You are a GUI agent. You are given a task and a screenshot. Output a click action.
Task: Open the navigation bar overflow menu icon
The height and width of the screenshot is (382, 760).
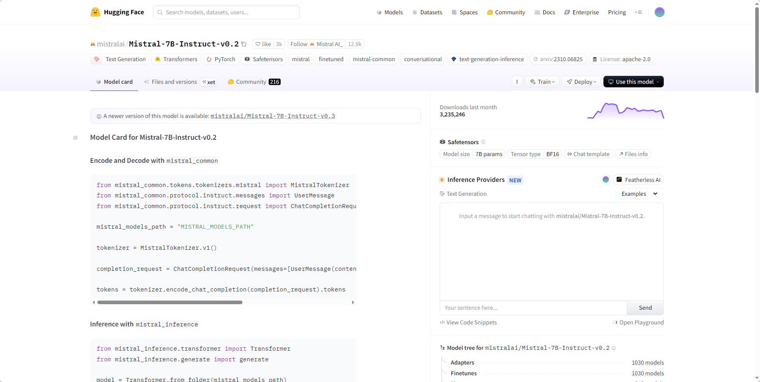coord(638,12)
